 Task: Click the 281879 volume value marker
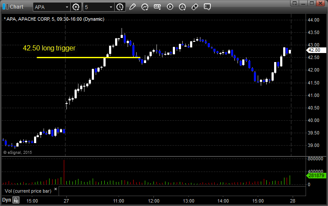point(316,175)
